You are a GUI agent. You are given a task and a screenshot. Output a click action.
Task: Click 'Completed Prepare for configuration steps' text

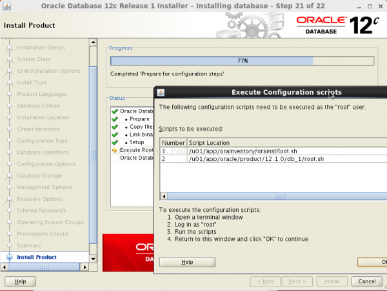pos(167,74)
